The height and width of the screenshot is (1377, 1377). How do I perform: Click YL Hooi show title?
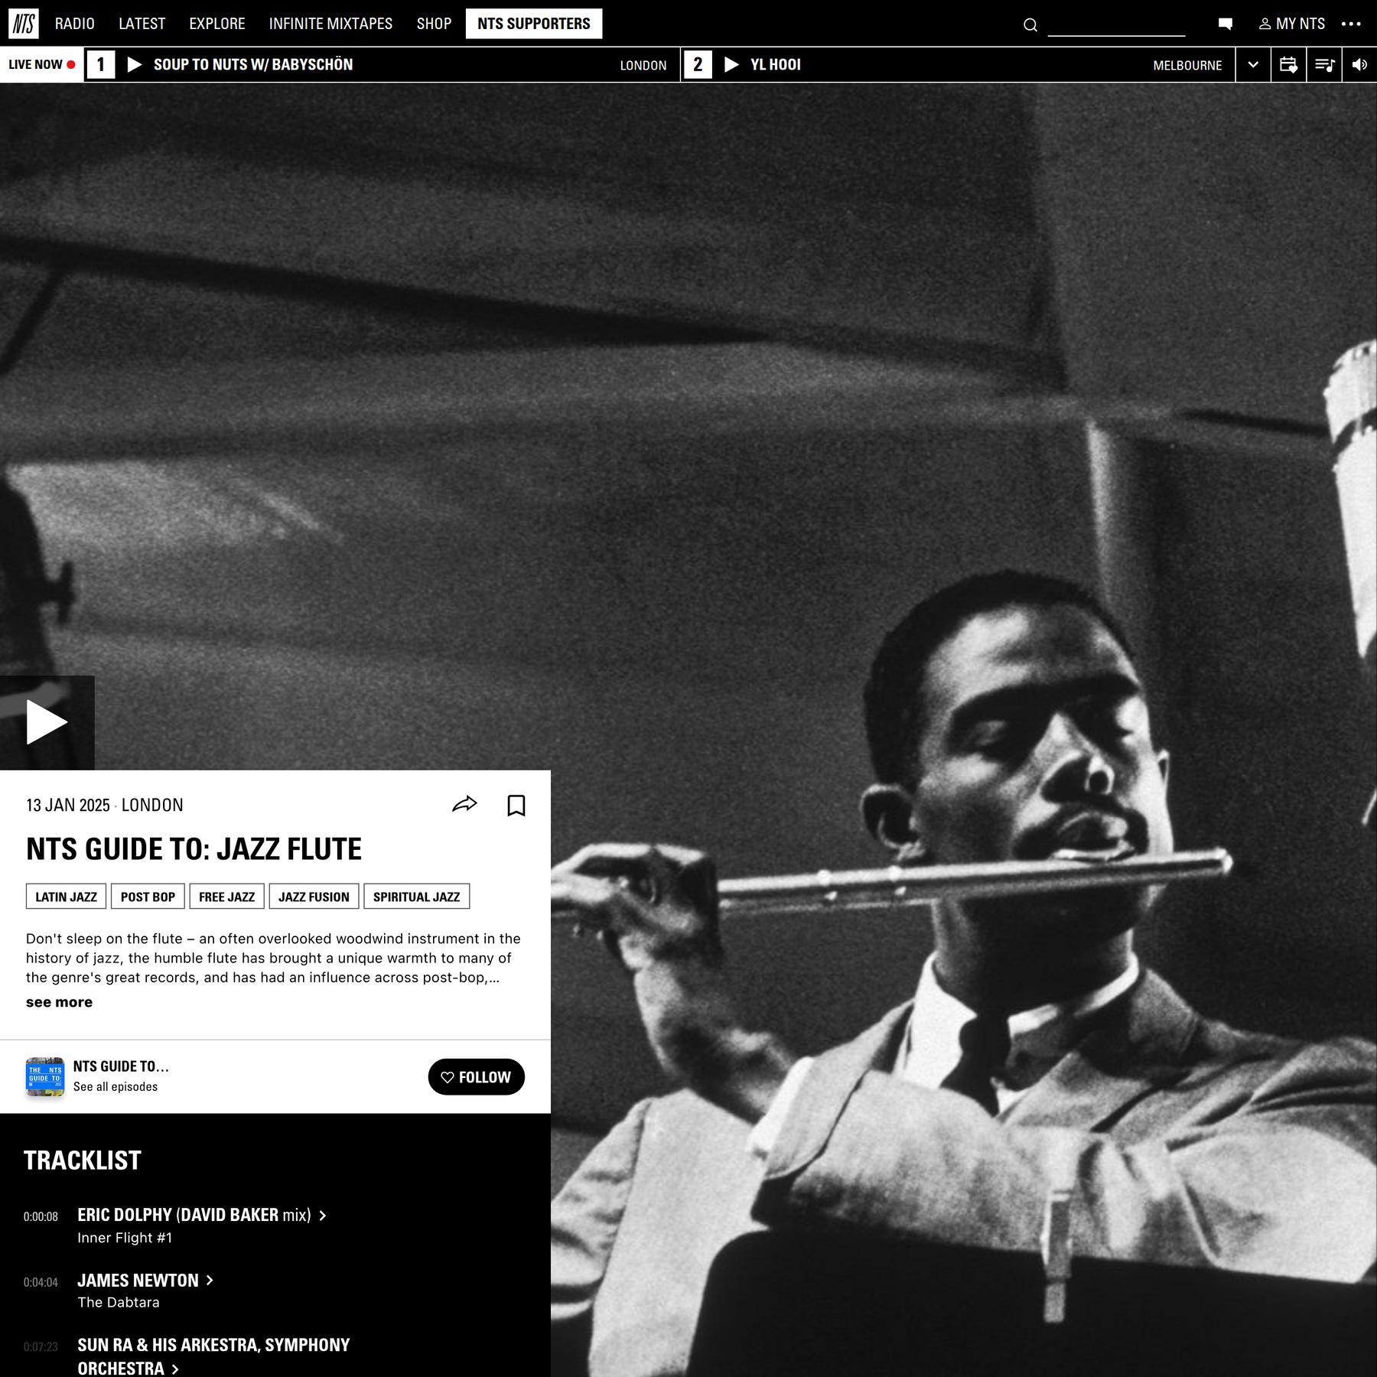[x=776, y=64]
